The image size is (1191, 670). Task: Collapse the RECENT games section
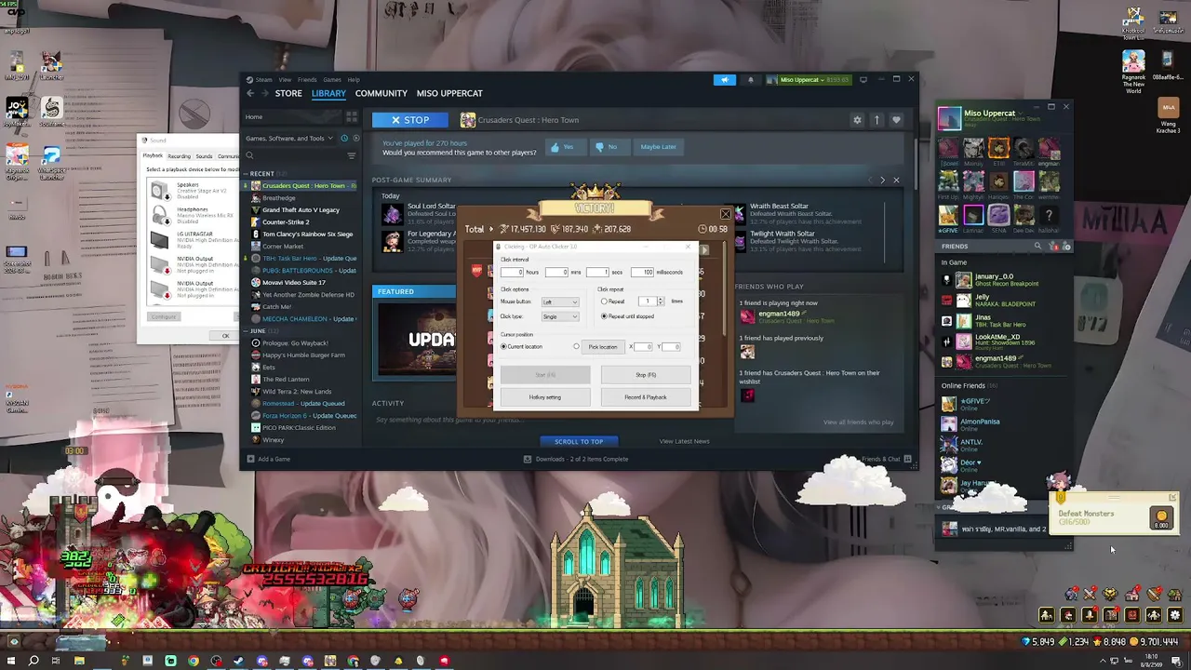[x=246, y=174]
